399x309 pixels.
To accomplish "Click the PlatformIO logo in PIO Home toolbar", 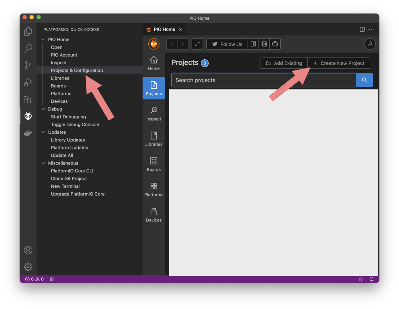I will (x=154, y=44).
